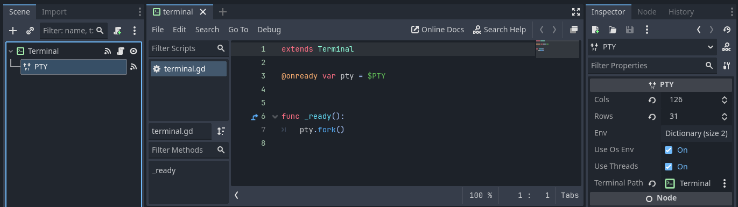This screenshot has width=738, height=207.
Task: Revert Cols property to default
Action: 652,100
